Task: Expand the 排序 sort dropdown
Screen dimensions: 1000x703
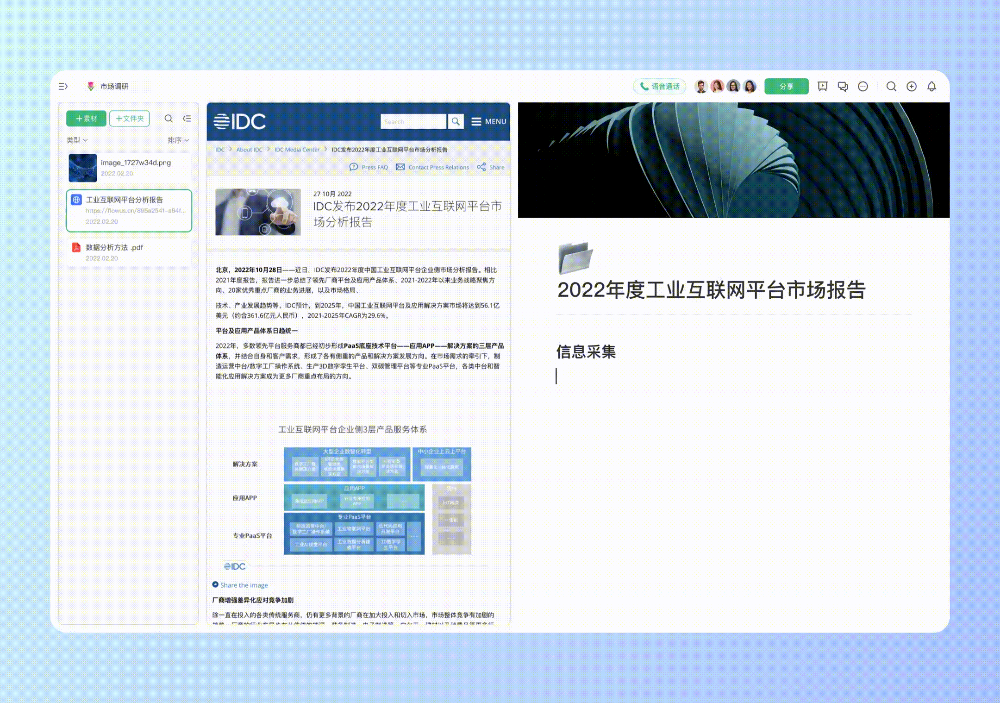Action: pyautogui.click(x=178, y=140)
